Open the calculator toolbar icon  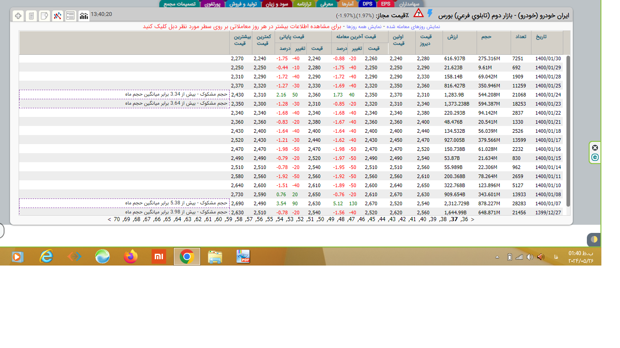point(31,16)
